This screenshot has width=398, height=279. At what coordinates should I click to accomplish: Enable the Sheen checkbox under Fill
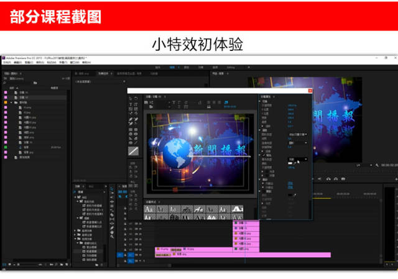(267, 172)
